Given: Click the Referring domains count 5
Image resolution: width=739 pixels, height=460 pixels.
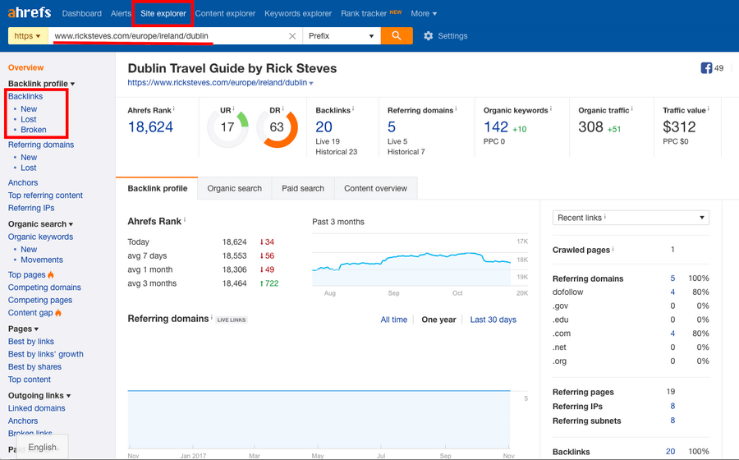Looking at the screenshot, I should click(392, 126).
